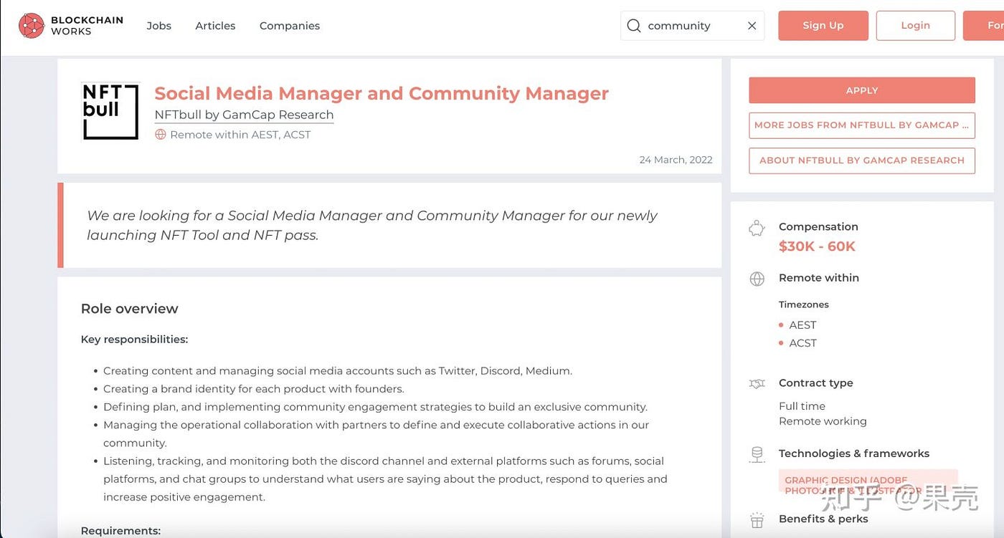Click the bullet about Listening, tracking, and monitoring
Viewport: 1004px width, 538px height.
(x=385, y=479)
